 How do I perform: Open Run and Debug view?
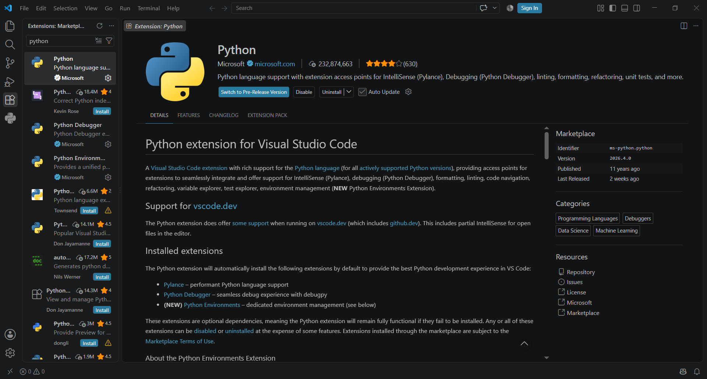click(x=10, y=81)
